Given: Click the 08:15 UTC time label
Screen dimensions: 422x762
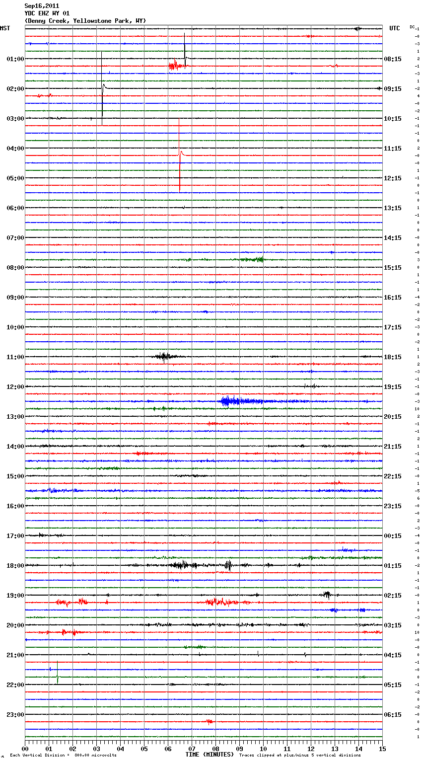Looking at the screenshot, I should click(x=393, y=59).
